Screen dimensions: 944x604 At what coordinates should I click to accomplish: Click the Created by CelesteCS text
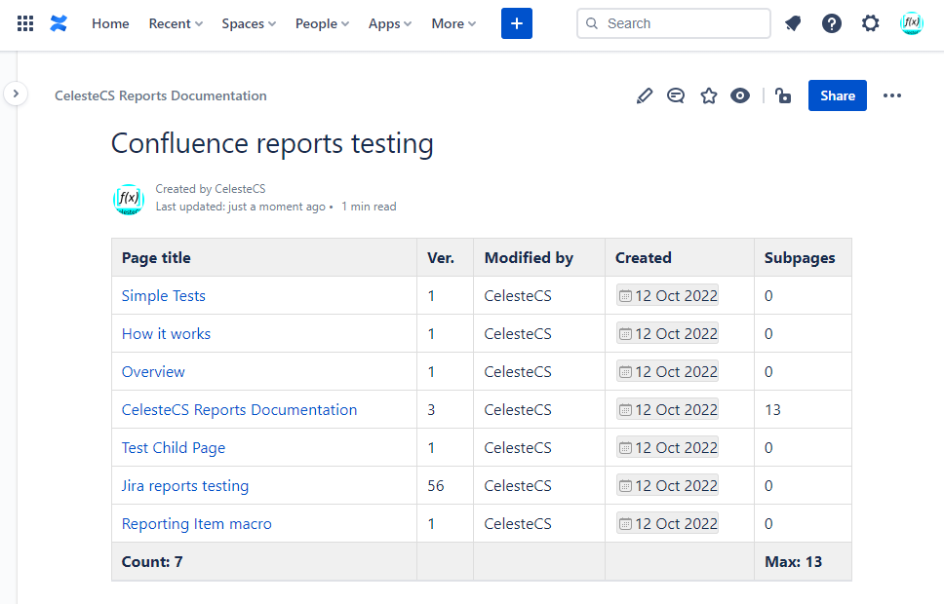210,189
